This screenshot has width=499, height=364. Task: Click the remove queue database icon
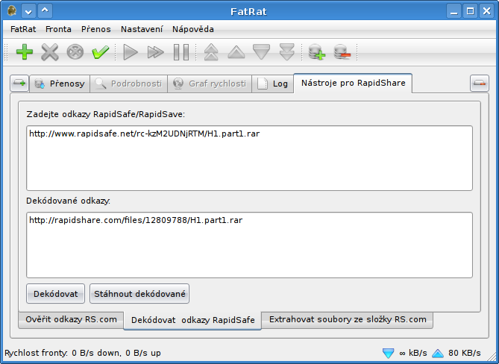(x=342, y=52)
